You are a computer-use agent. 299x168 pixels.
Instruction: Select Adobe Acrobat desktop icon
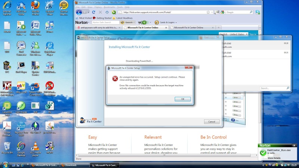click(7, 129)
